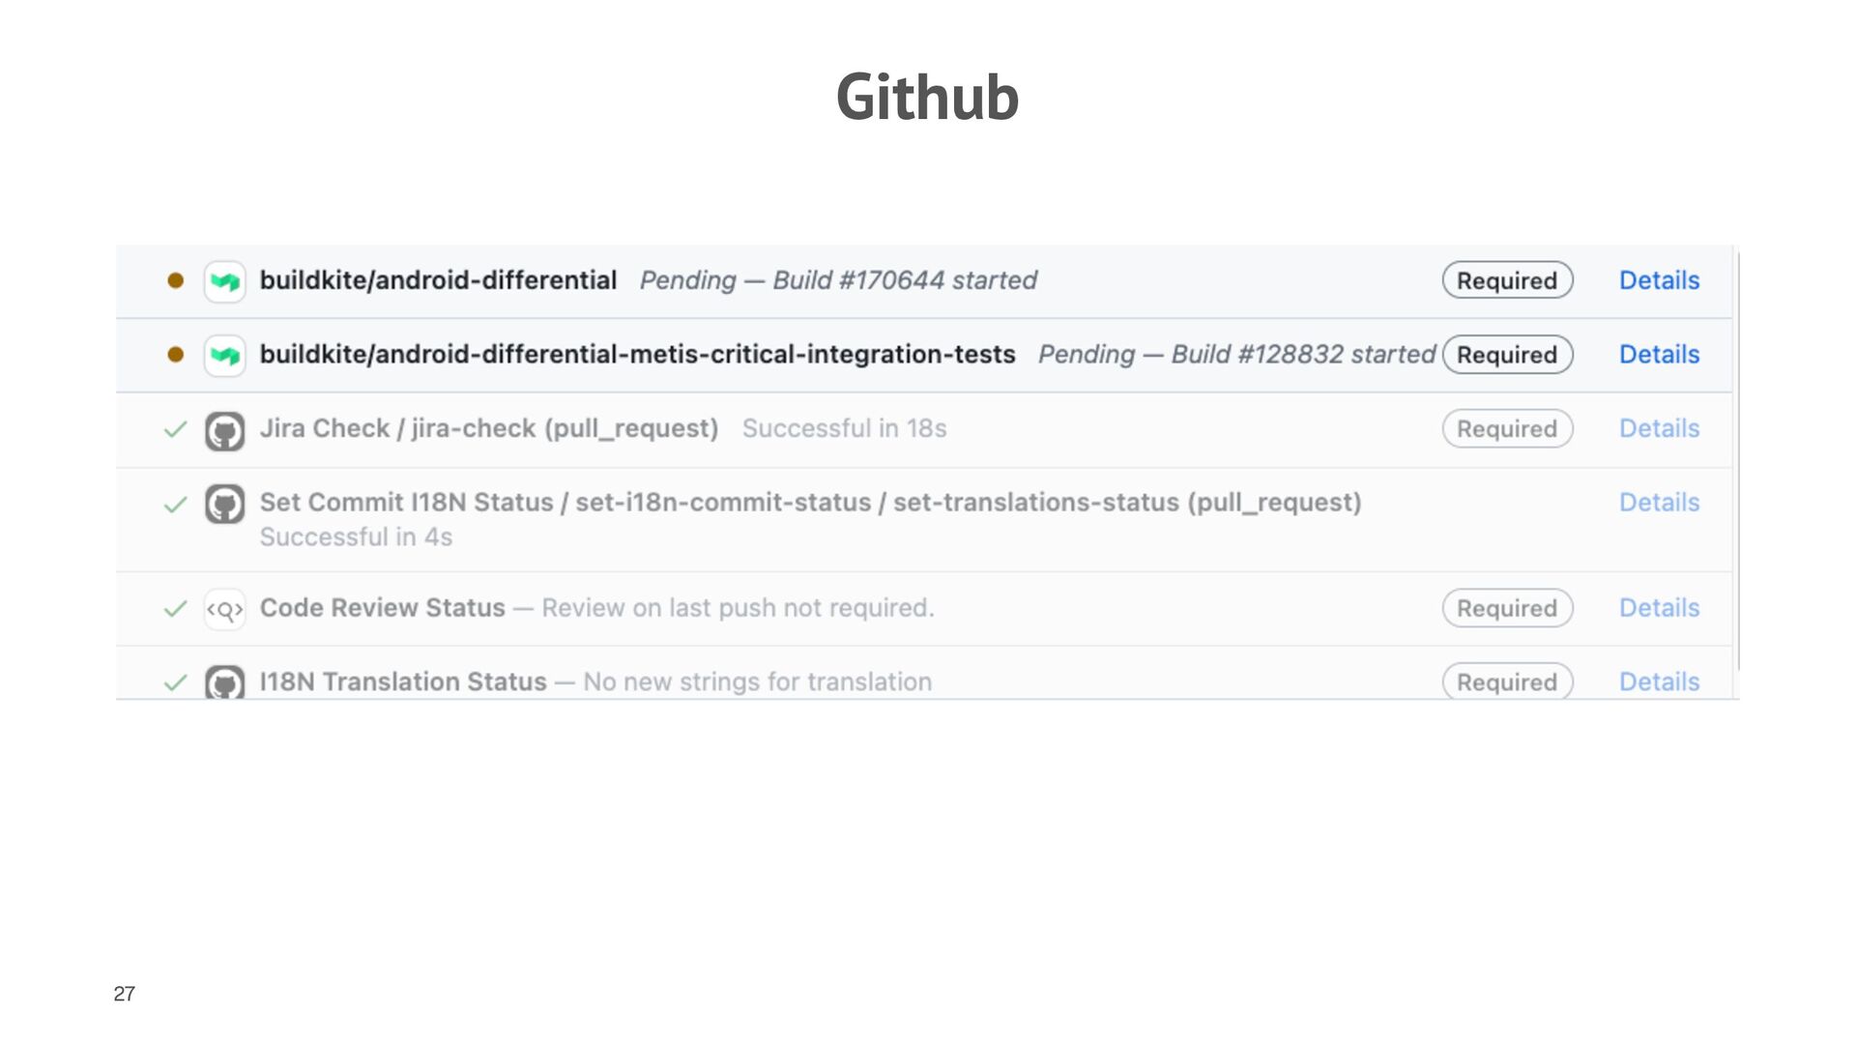Click the GitHub icon beside Jira Check
Screen dimensions: 1856x1044
coord(224,431)
